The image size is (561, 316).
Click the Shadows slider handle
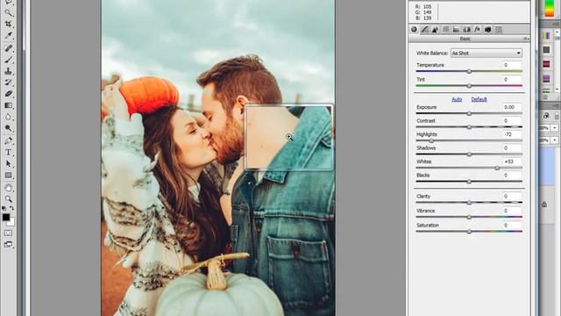click(x=469, y=154)
